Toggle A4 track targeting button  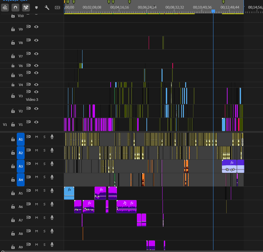[21, 180]
